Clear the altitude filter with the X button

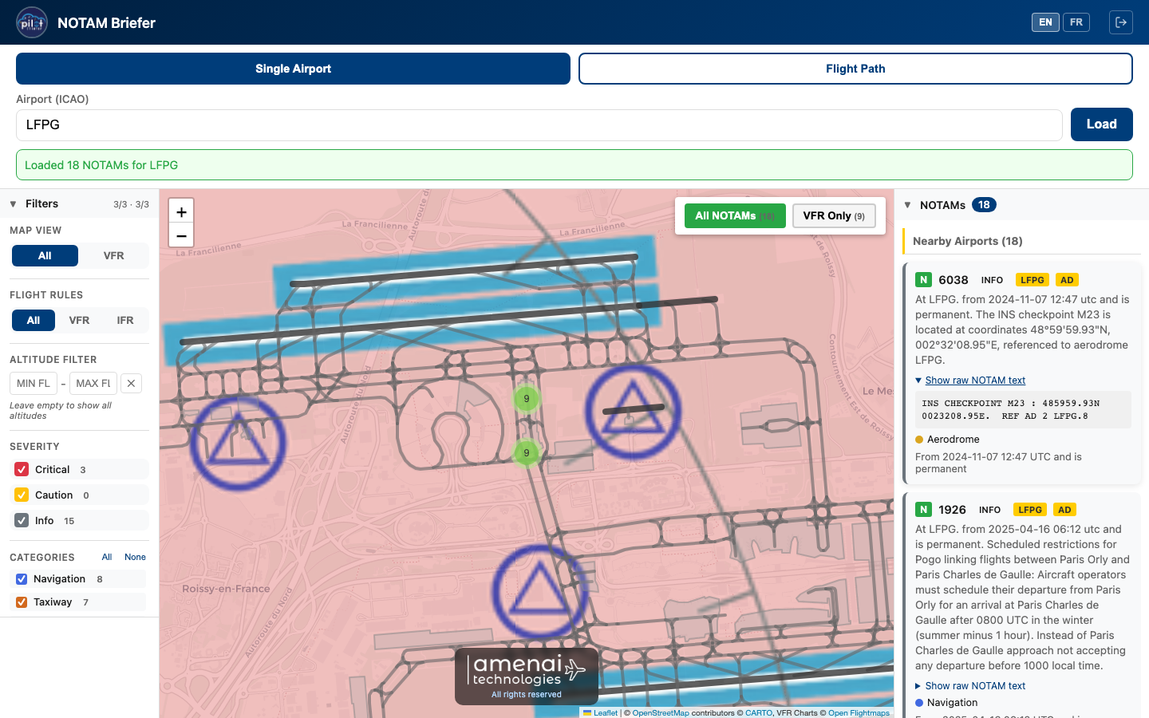click(131, 383)
